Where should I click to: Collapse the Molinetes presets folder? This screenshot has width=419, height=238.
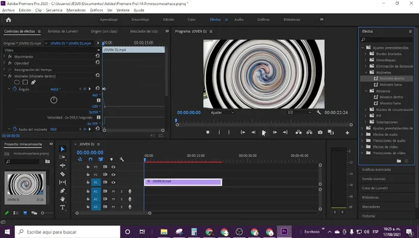[366, 73]
